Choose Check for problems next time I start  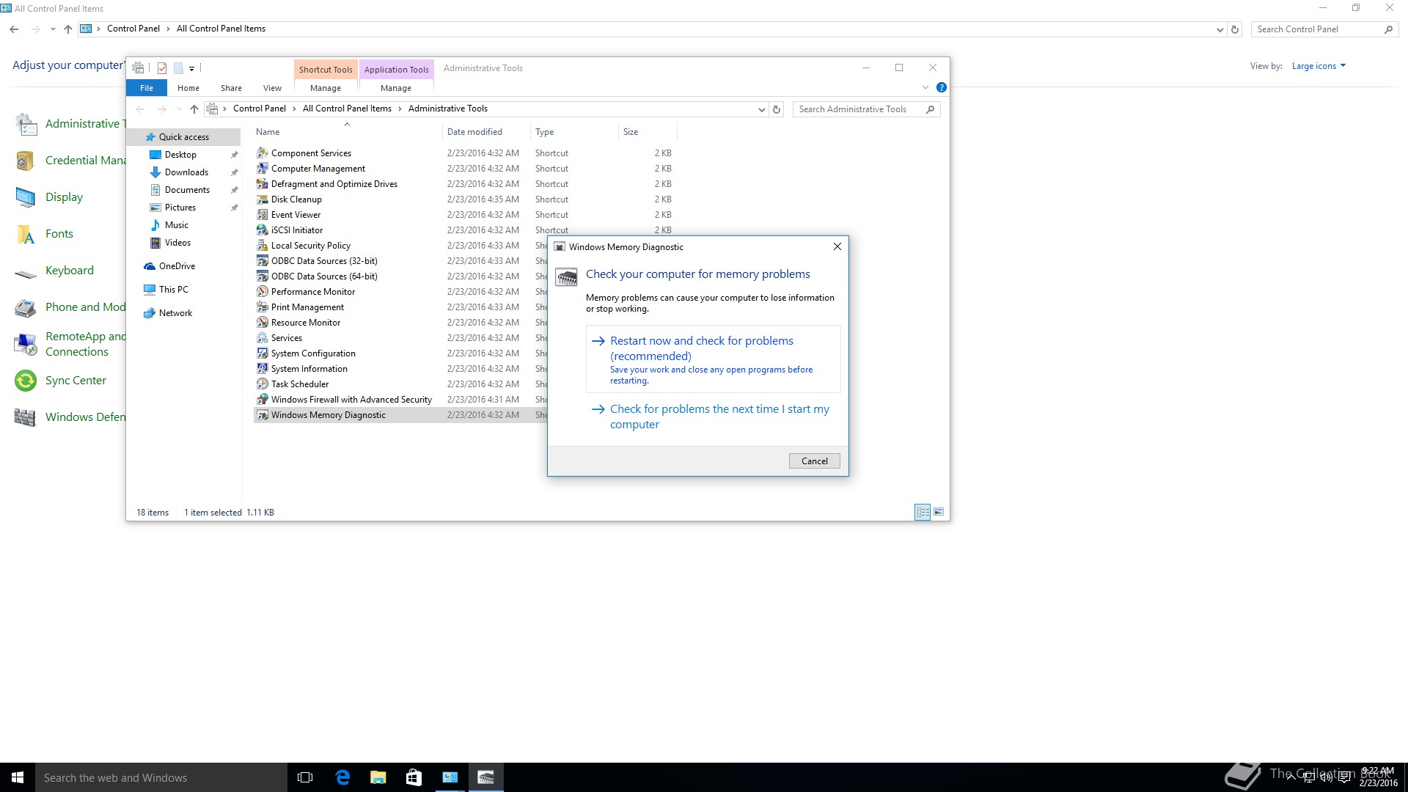[x=713, y=417]
